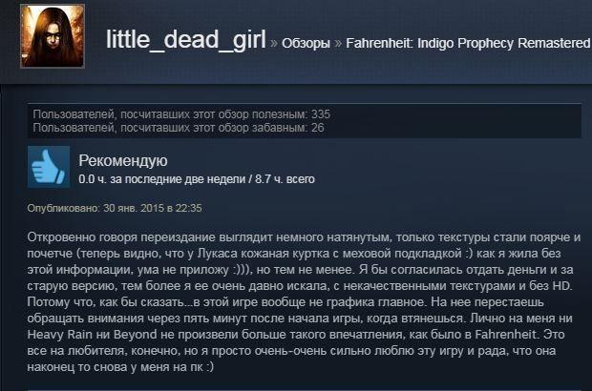Click the little_dead_girl username link
This screenshot has width=592, height=391.
pos(186,39)
